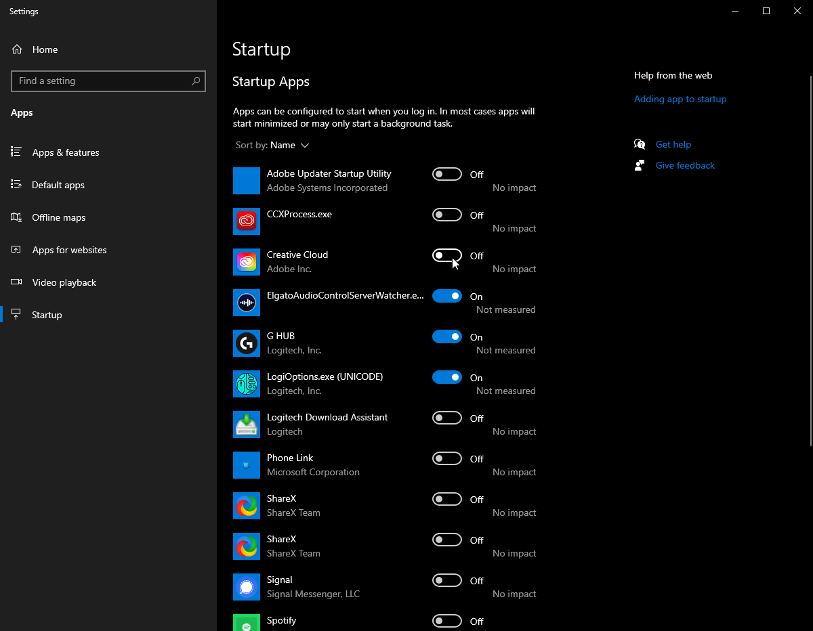Screen dimensions: 813x631
Task: Click the Give feedback person icon
Action: click(640, 165)
